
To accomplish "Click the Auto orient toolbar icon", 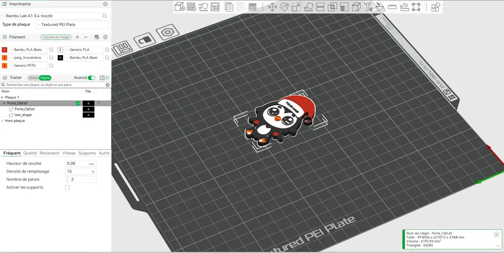I will 203,7.
